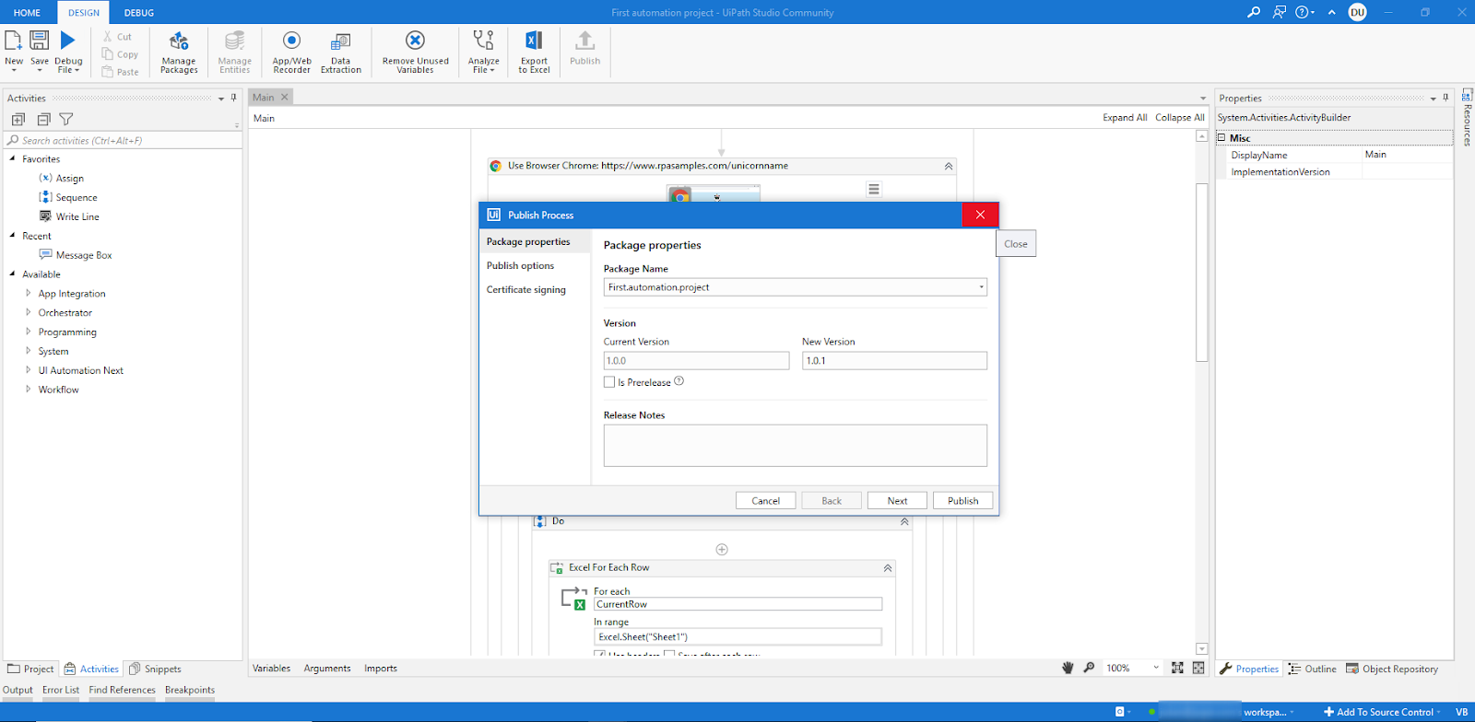Image resolution: width=1475 pixels, height=722 pixels.
Task: Open the activities filter icon
Action: (66, 120)
